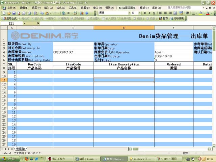
Task: Click the Chart Wizard icon
Action: point(83,13)
